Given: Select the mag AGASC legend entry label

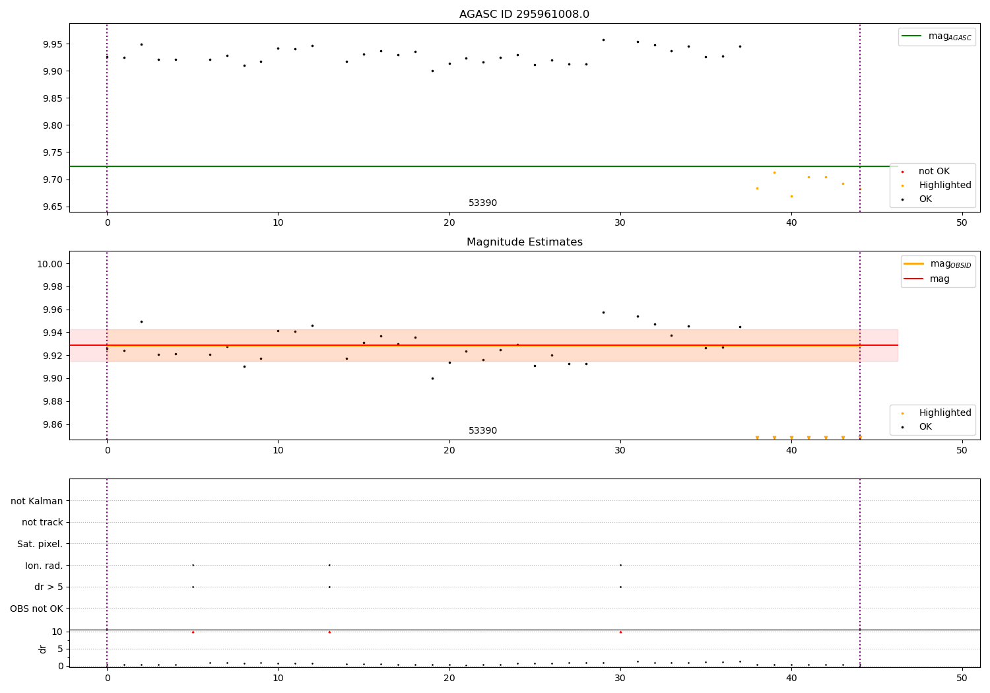Looking at the screenshot, I should pos(950,36).
